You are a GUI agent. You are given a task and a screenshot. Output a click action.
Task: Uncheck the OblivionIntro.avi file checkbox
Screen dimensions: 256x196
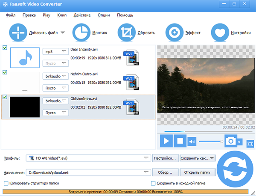5,97
